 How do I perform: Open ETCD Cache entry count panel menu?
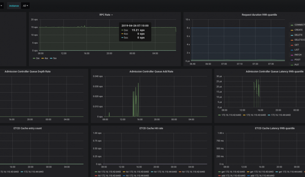pyautogui.click(x=28, y=128)
